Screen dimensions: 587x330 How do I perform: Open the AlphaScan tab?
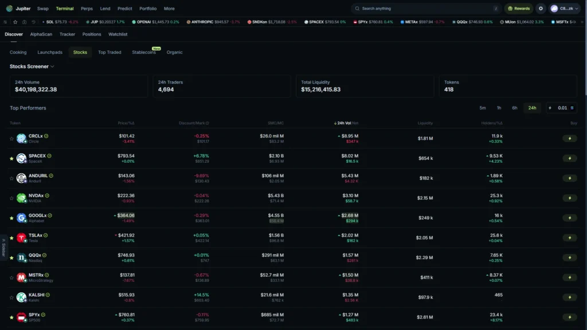[x=41, y=34]
